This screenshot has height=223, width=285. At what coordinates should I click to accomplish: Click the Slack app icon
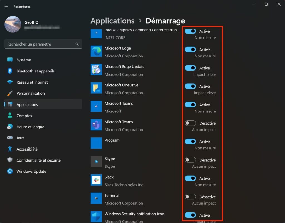pos(96,180)
